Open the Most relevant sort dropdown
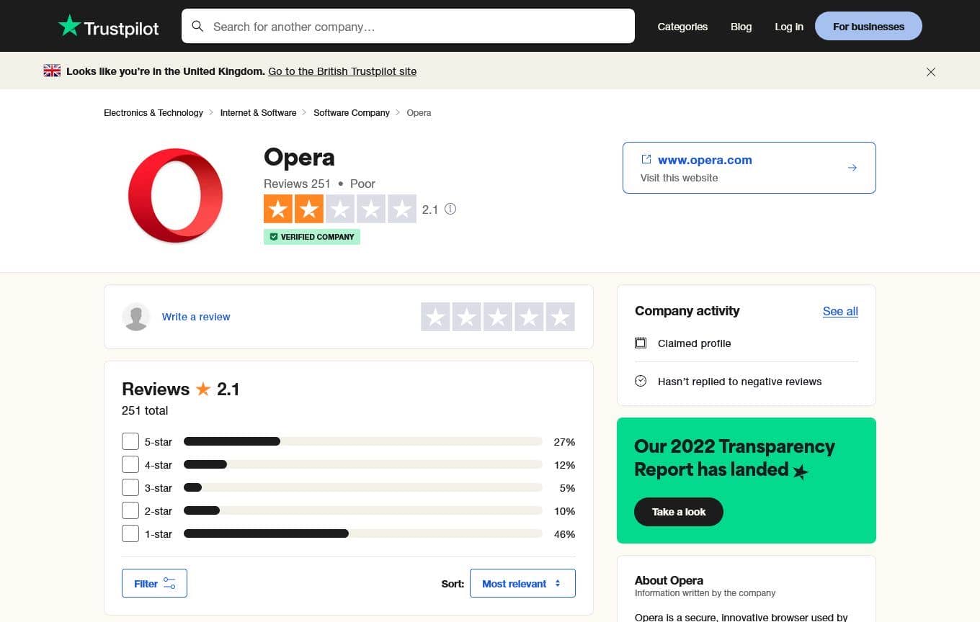The height and width of the screenshot is (622, 980). 522,583
